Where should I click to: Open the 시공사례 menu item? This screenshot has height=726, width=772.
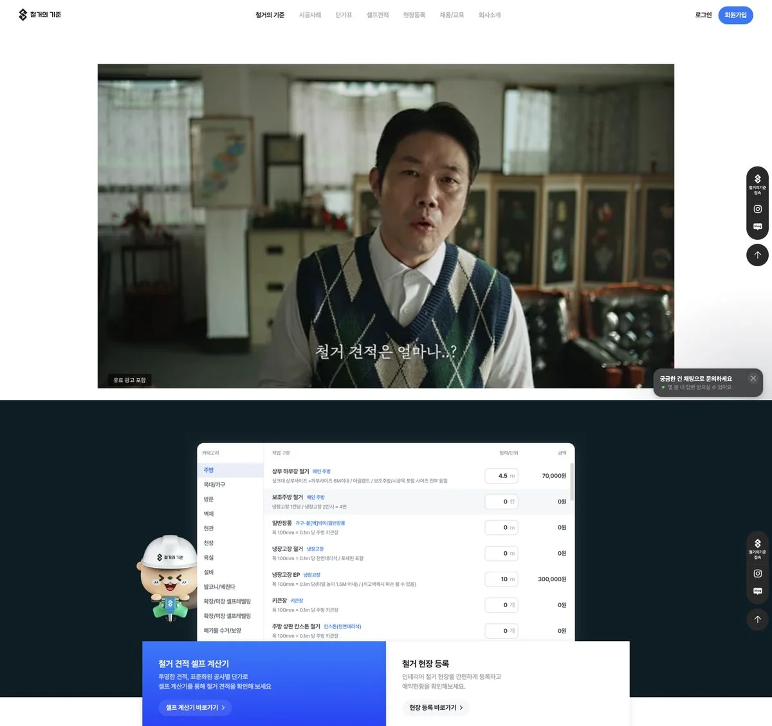[x=309, y=15]
